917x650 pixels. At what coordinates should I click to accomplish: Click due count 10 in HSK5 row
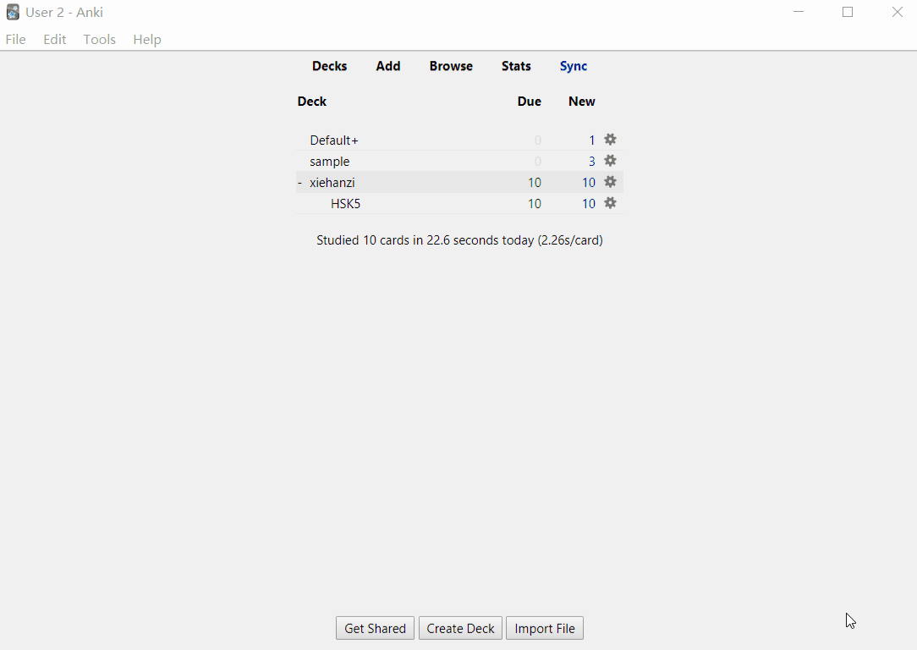click(535, 204)
